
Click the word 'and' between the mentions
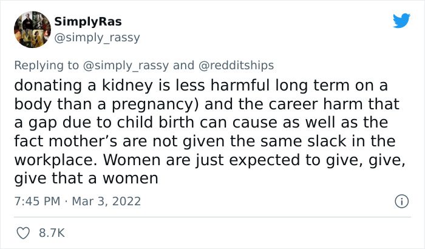tap(183, 65)
